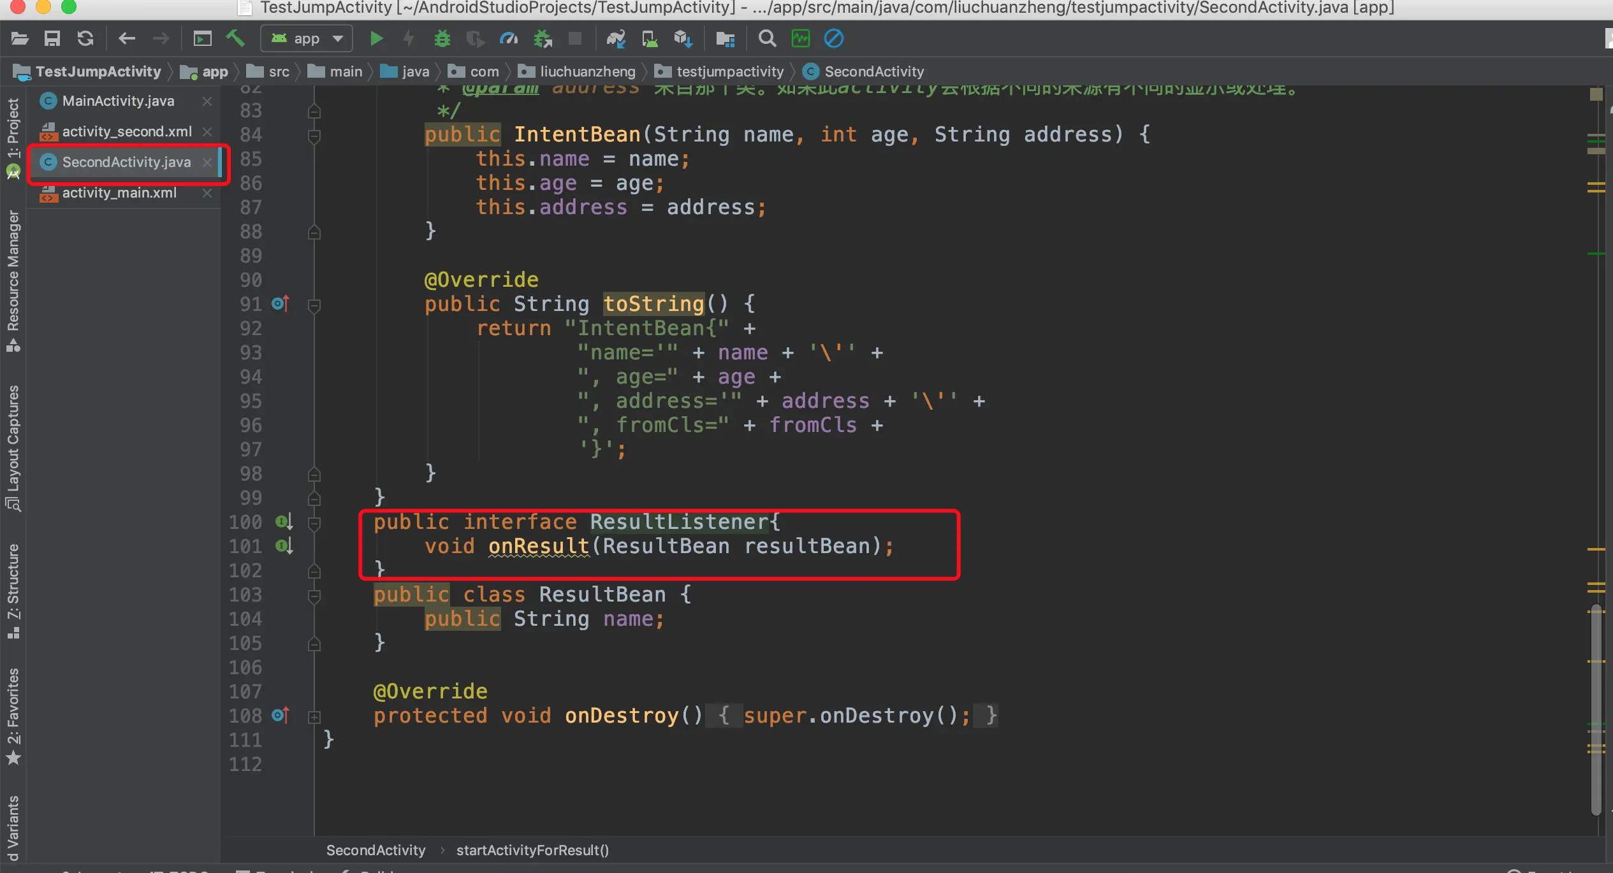This screenshot has height=873, width=1613.
Task: Toggle the Z: Structure tool window
Action: coord(13,583)
